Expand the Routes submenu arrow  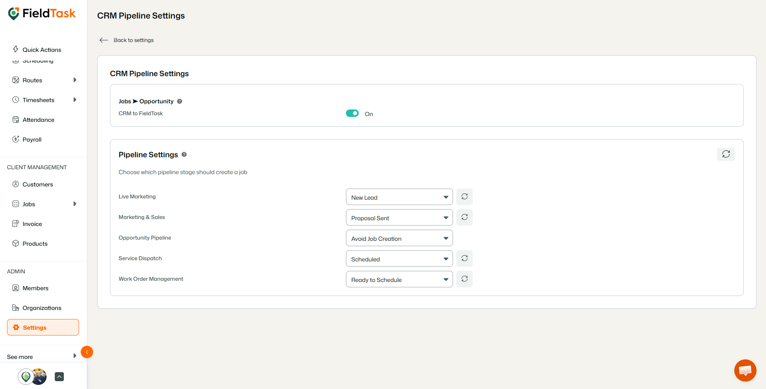pos(75,80)
